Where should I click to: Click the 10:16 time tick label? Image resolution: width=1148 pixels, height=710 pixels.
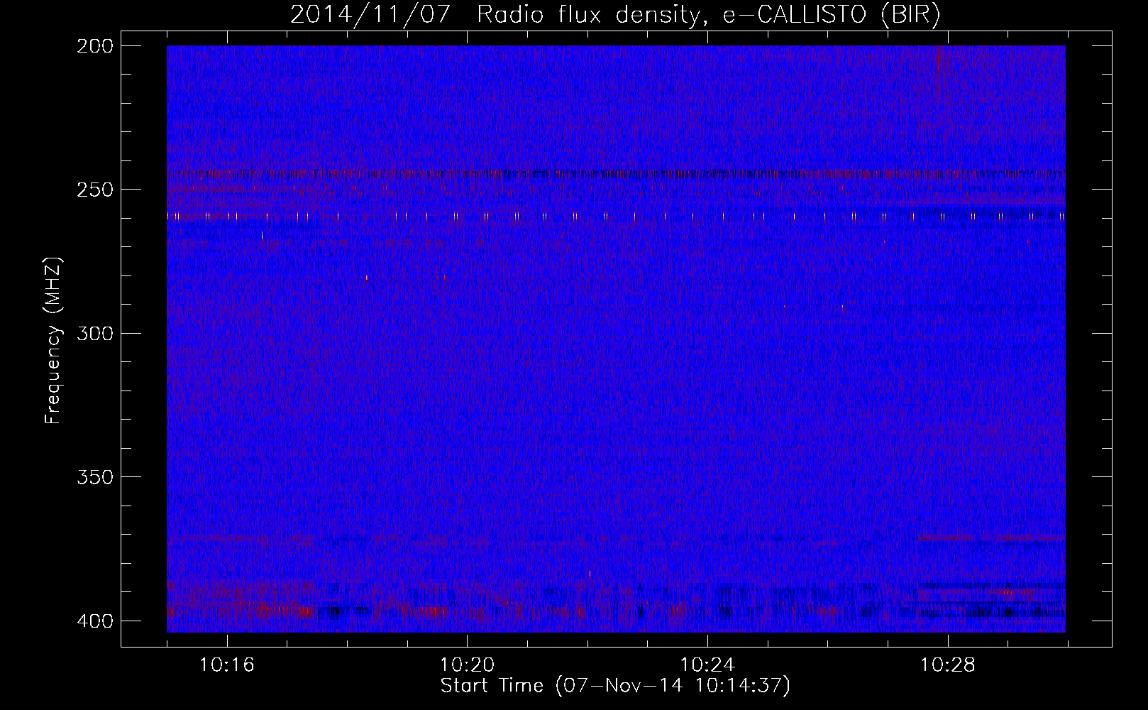[x=226, y=665]
